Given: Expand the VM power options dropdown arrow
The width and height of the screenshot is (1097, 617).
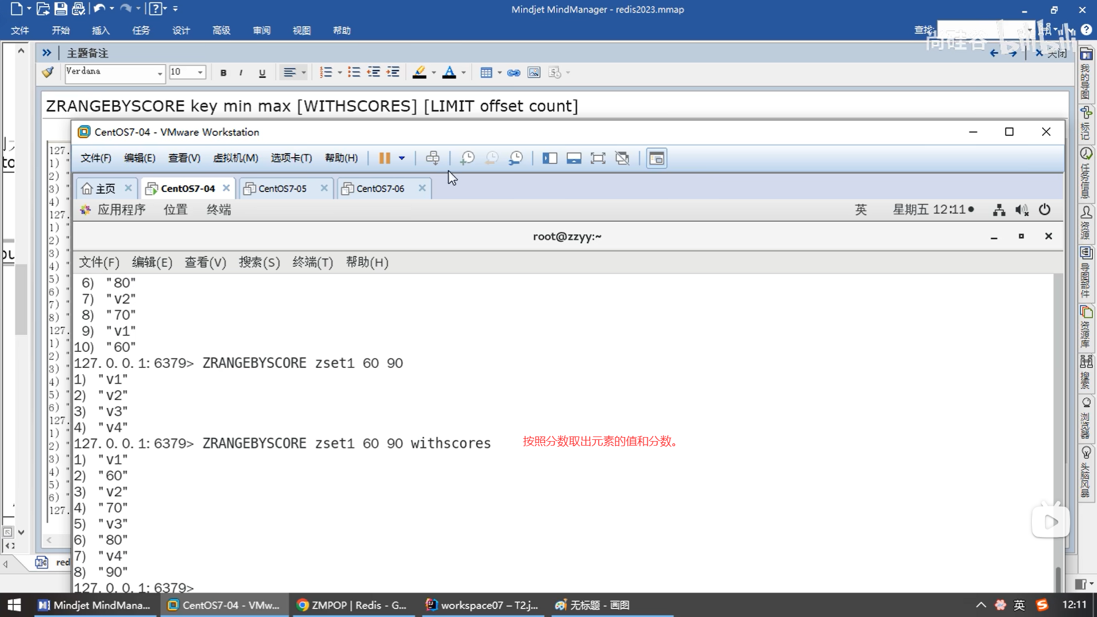Looking at the screenshot, I should click(x=402, y=158).
